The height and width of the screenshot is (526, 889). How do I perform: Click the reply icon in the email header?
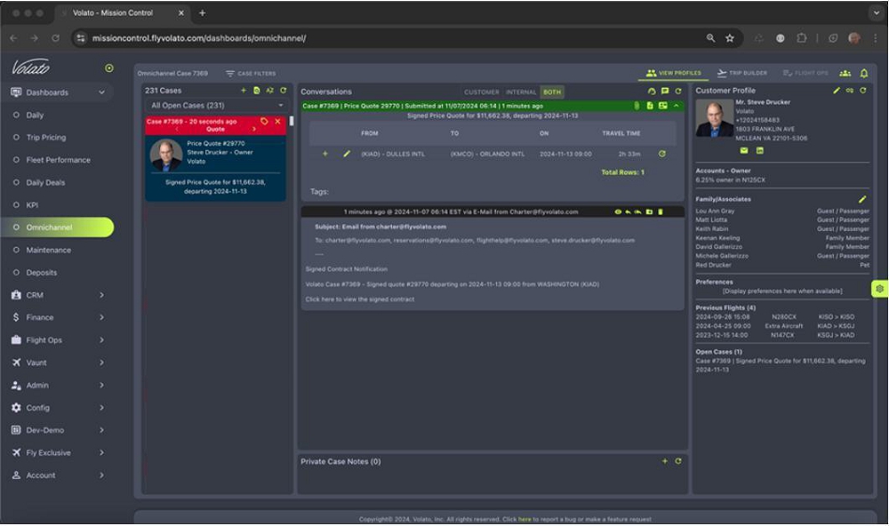[x=628, y=212]
